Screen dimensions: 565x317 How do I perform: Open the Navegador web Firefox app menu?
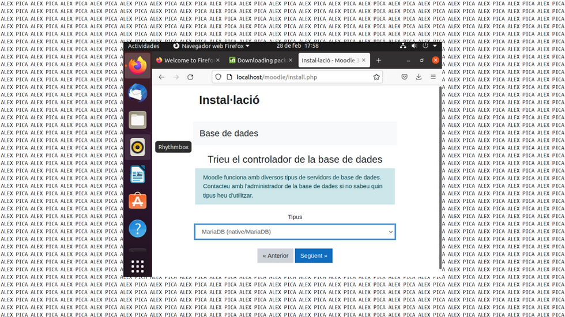point(211,46)
